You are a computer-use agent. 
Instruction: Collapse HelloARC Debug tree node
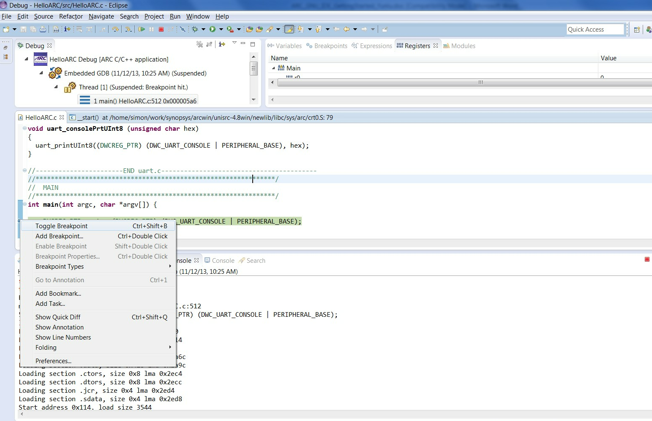pos(26,59)
